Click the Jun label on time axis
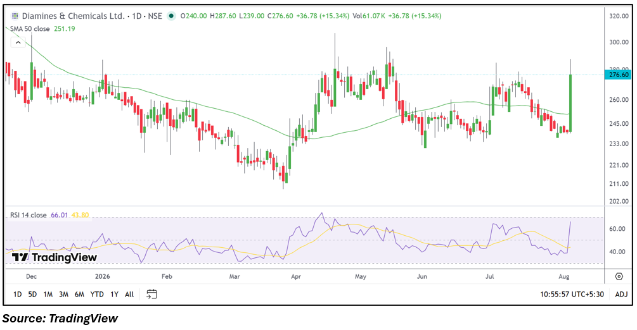Image resolution: width=637 pixels, height=330 pixels. pos(422,276)
